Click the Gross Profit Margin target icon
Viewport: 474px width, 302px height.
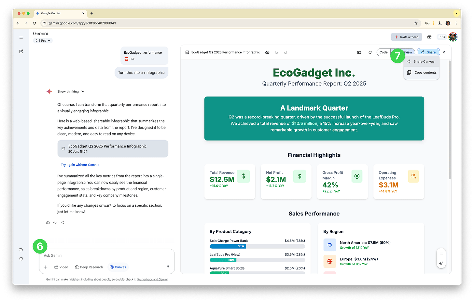tap(357, 176)
